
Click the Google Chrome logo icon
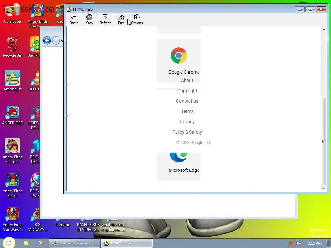(178, 56)
